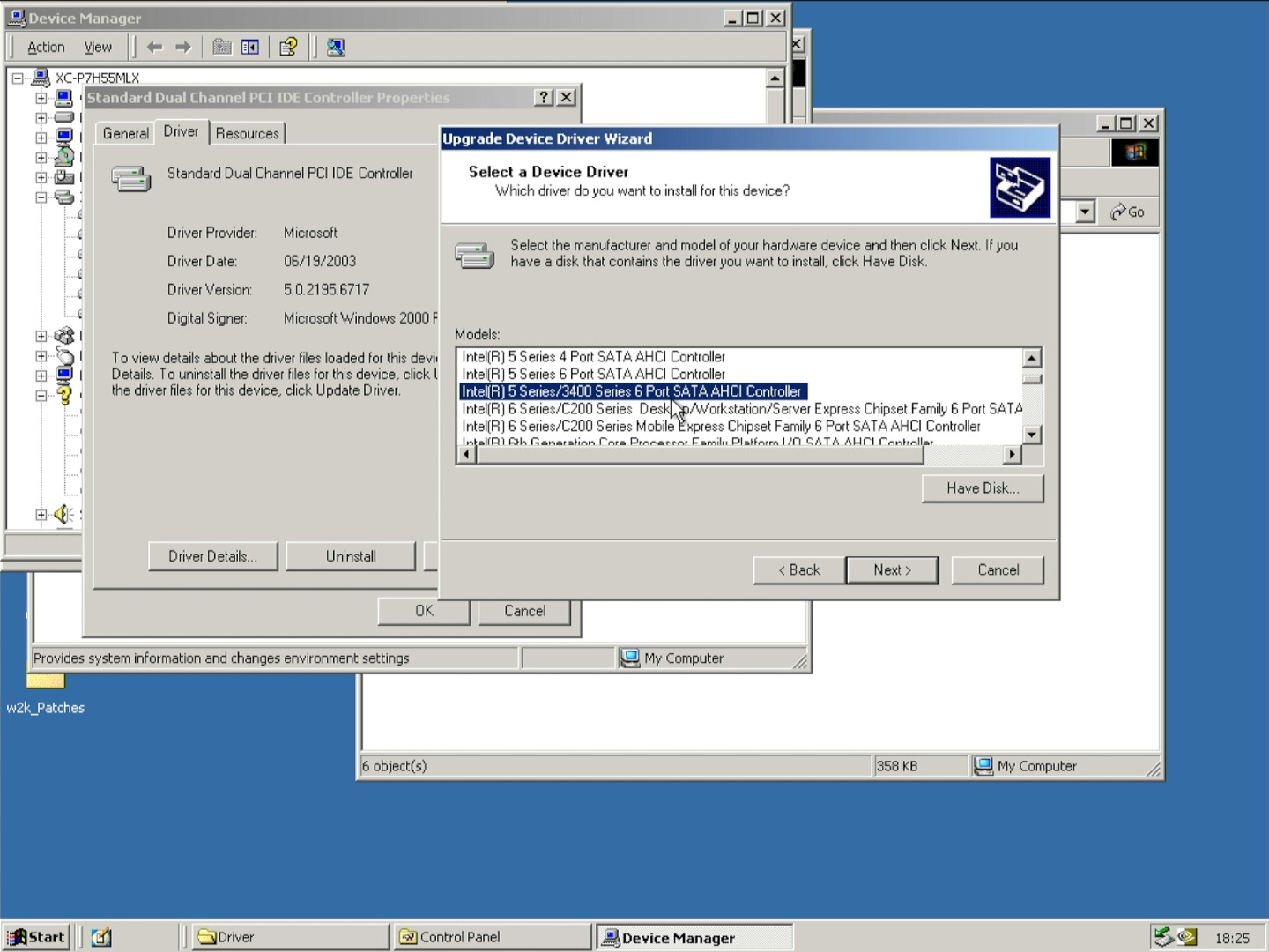Image resolution: width=1269 pixels, height=952 pixels.
Task: Click the IDE controller icon in Properties dialog
Action: [130, 178]
